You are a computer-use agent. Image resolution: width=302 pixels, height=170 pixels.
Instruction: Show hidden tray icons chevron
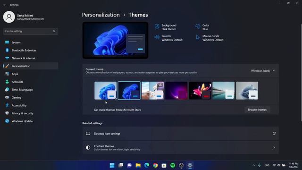click(254, 165)
